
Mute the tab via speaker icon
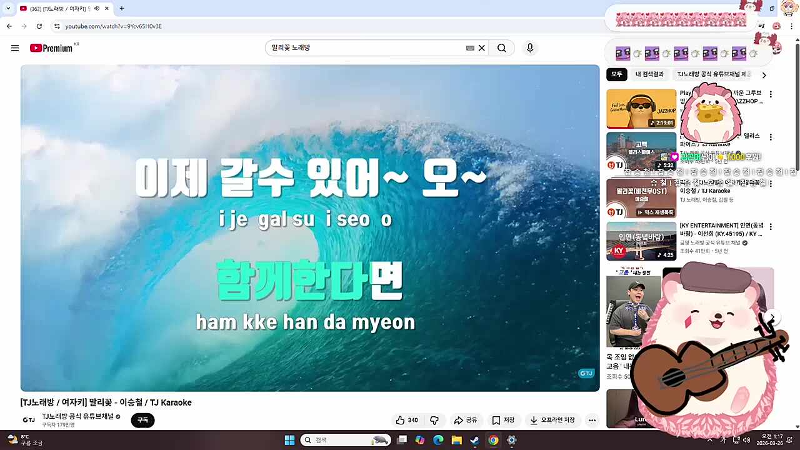tap(97, 9)
